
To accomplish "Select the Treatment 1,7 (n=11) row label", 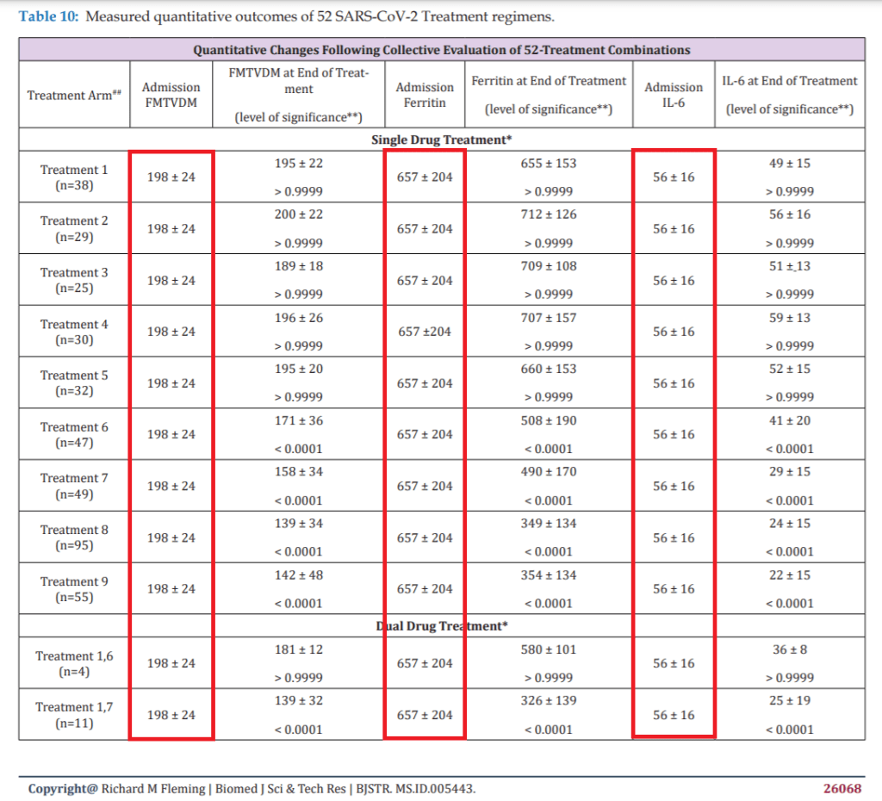I will point(74,715).
